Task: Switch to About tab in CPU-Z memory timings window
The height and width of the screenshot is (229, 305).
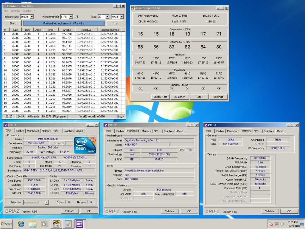Action: point(280,131)
